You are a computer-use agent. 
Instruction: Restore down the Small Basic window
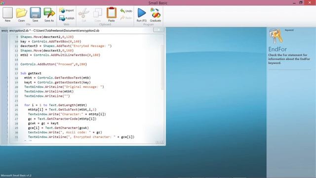(301, 3)
